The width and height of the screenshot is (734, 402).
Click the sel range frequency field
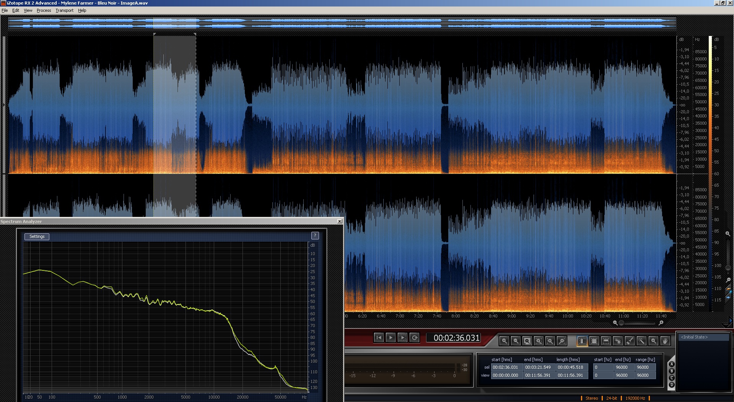pos(645,367)
